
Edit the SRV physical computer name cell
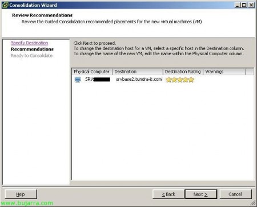[x=98, y=79]
